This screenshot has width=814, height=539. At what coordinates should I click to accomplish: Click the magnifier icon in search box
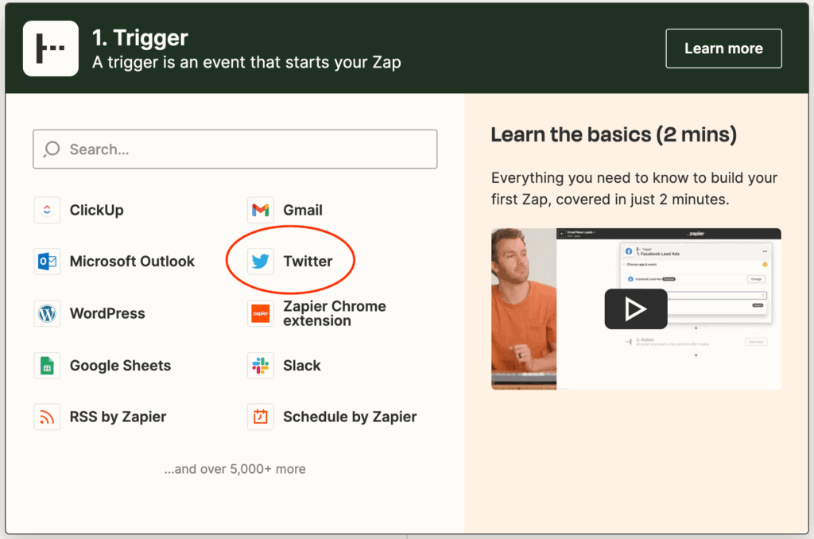[52, 149]
